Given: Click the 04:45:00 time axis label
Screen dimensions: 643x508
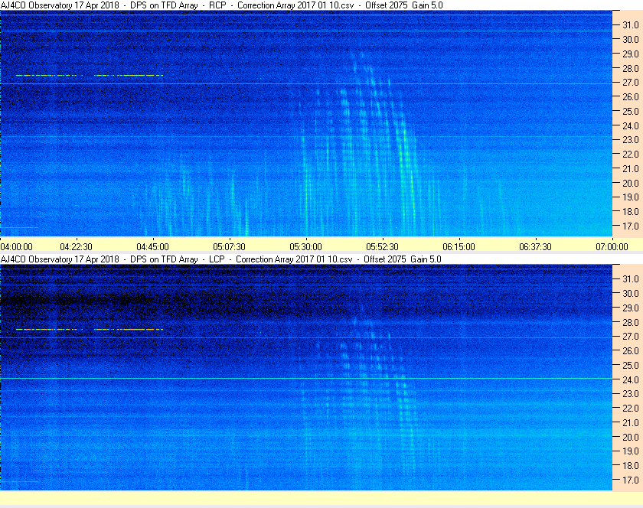Looking at the screenshot, I should 152,247.
